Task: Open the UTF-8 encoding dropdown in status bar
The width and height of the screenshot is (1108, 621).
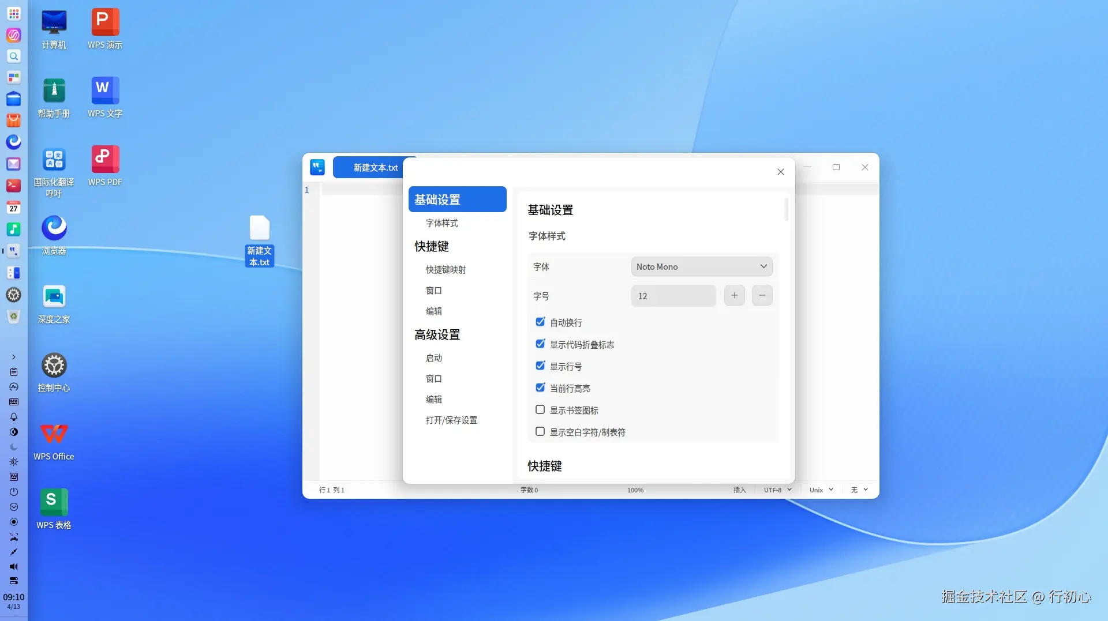Action: click(x=777, y=490)
